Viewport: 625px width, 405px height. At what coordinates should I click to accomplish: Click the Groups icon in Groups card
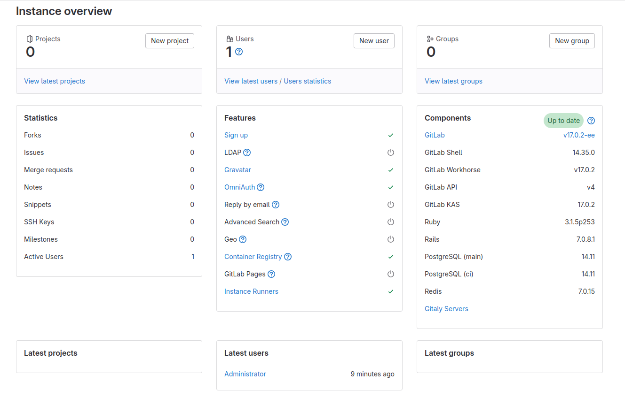click(430, 39)
